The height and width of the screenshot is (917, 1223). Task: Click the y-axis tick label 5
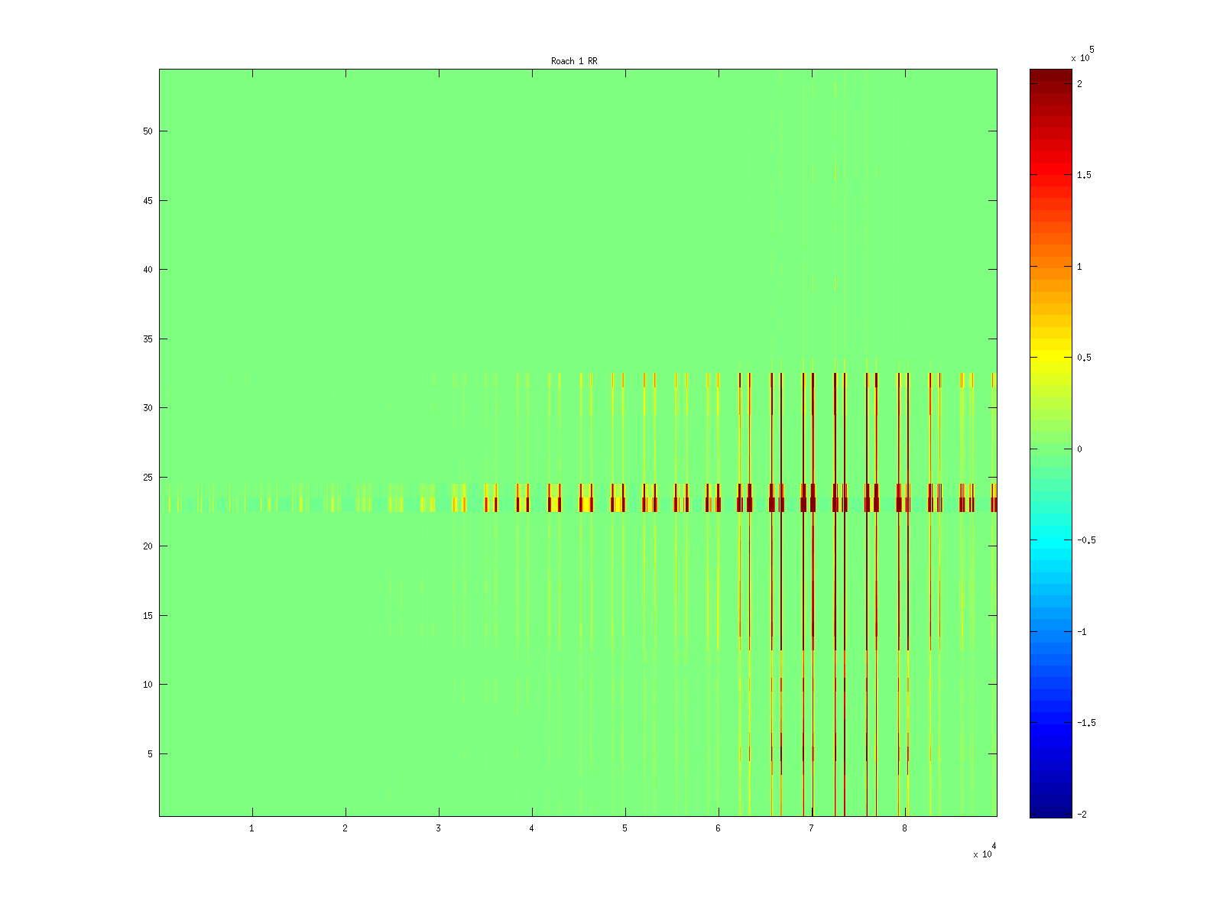click(150, 754)
